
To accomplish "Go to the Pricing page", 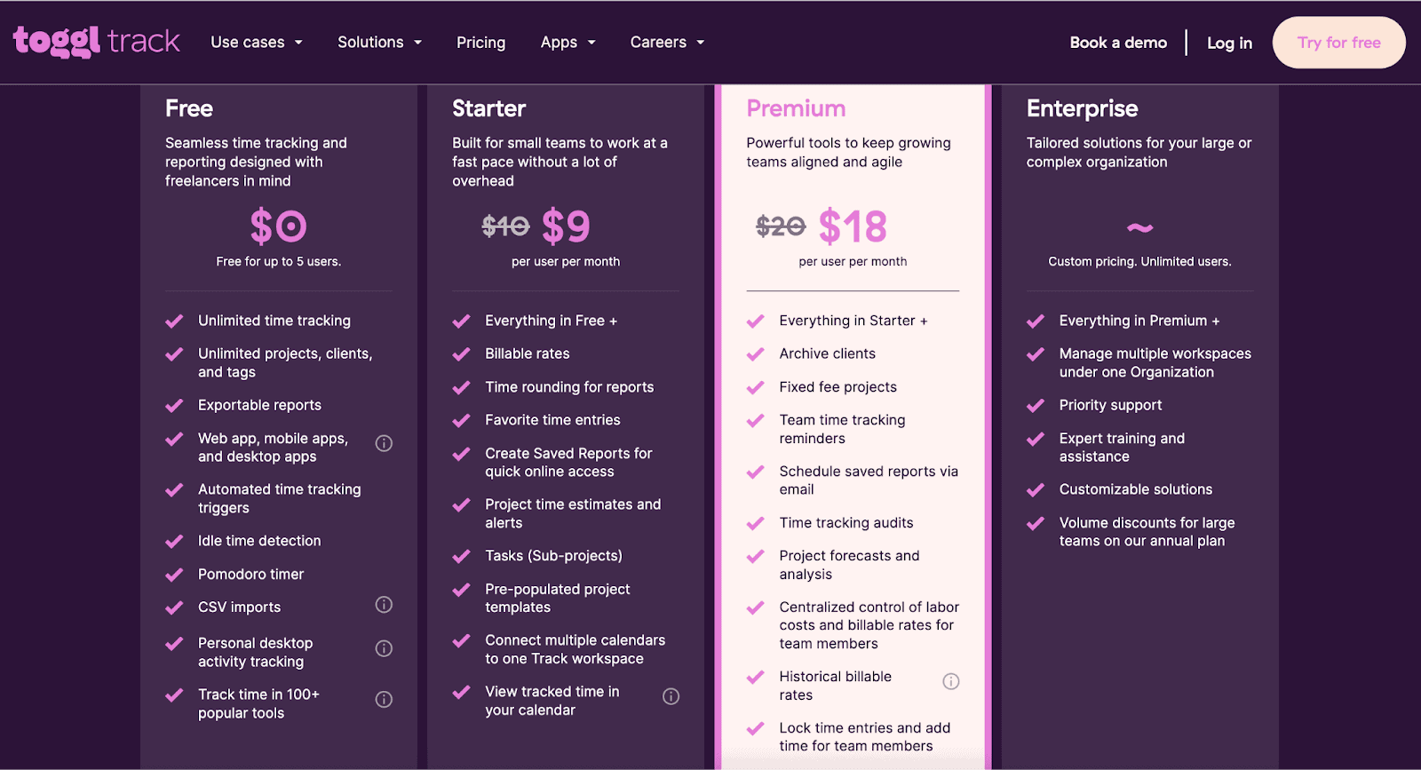I will coord(480,43).
